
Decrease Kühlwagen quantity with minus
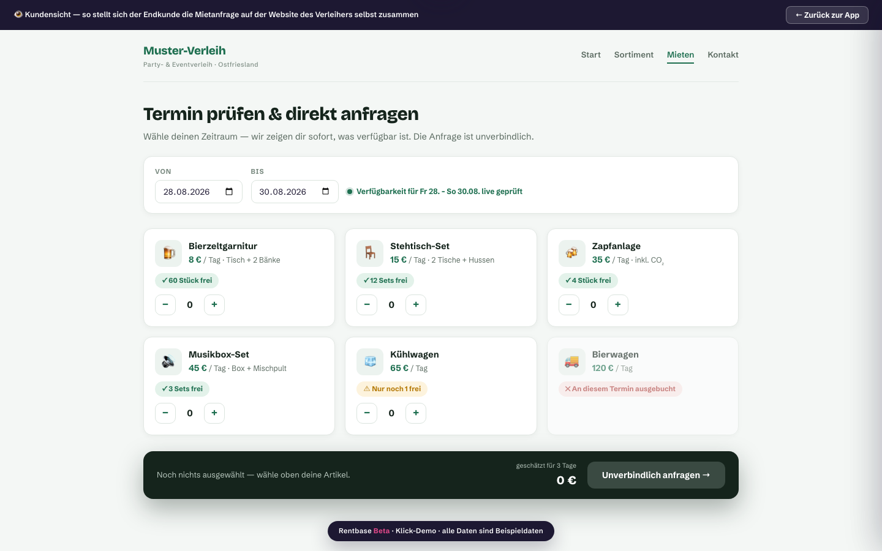pos(367,413)
